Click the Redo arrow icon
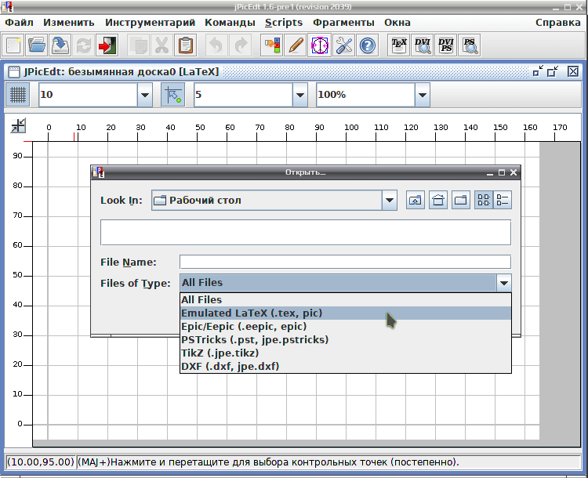Viewport: 588px width, 478px height. point(240,45)
